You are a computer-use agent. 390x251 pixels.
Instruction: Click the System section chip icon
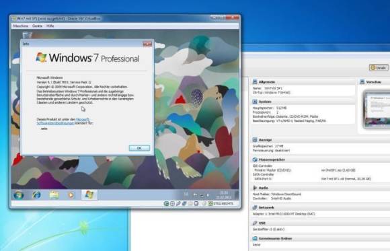click(x=255, y=102)
